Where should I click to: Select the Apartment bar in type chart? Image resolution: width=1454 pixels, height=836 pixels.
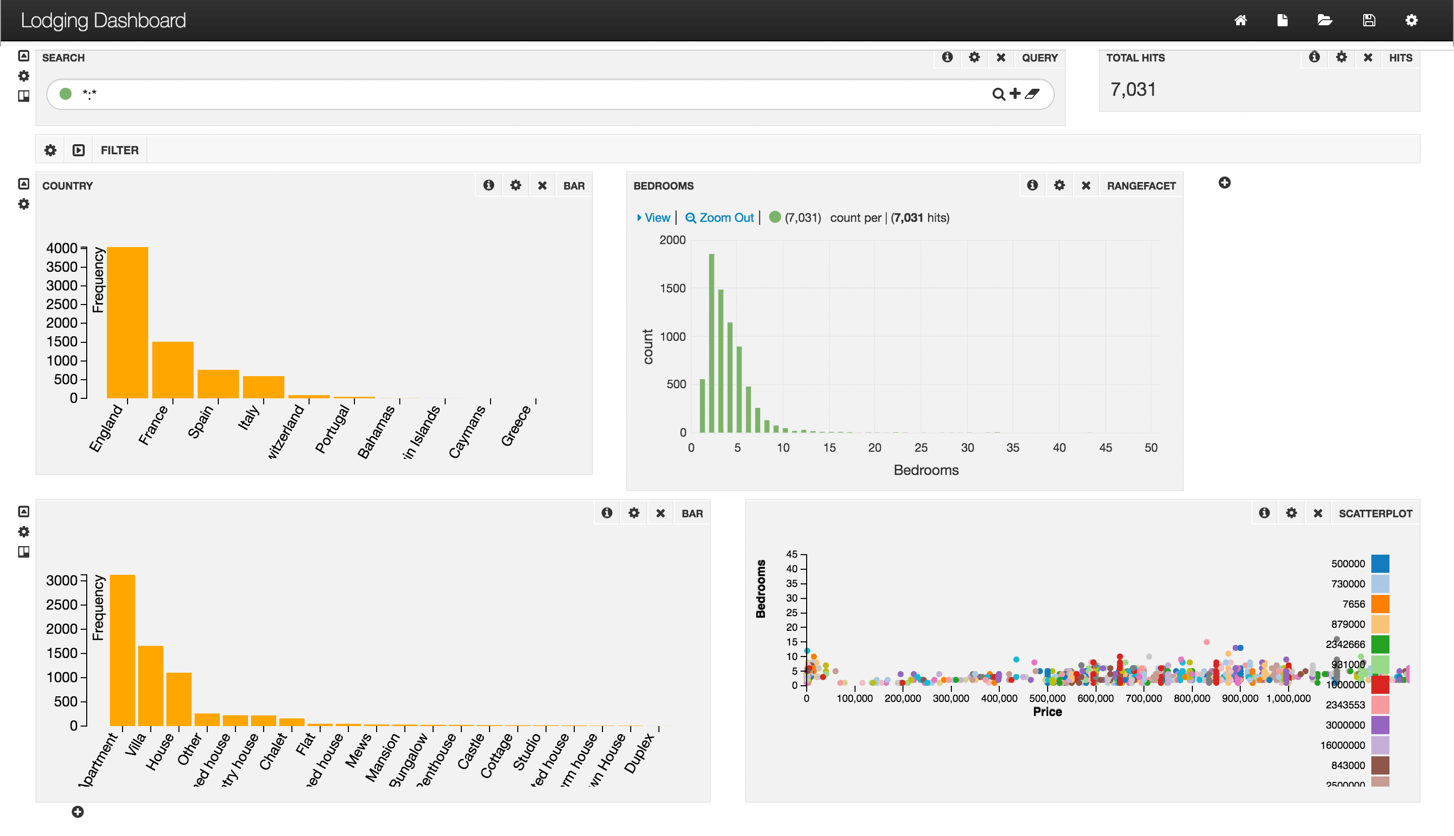[x=123, y=650]
